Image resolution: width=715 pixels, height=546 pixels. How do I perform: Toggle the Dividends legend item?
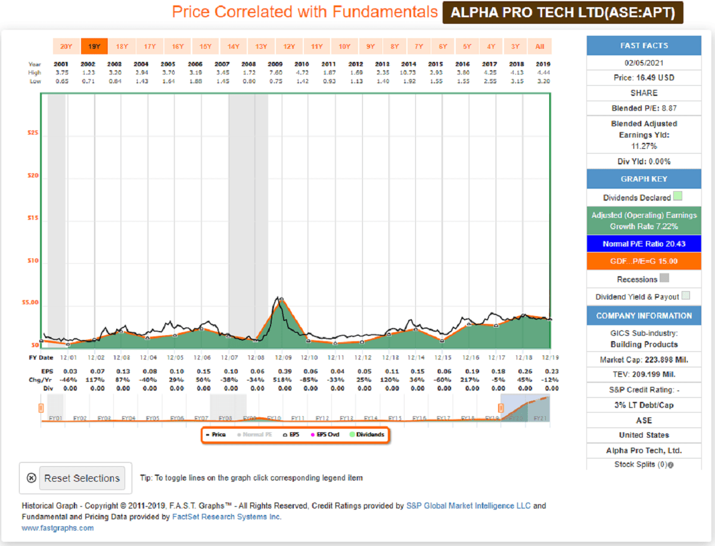(366, 435)
